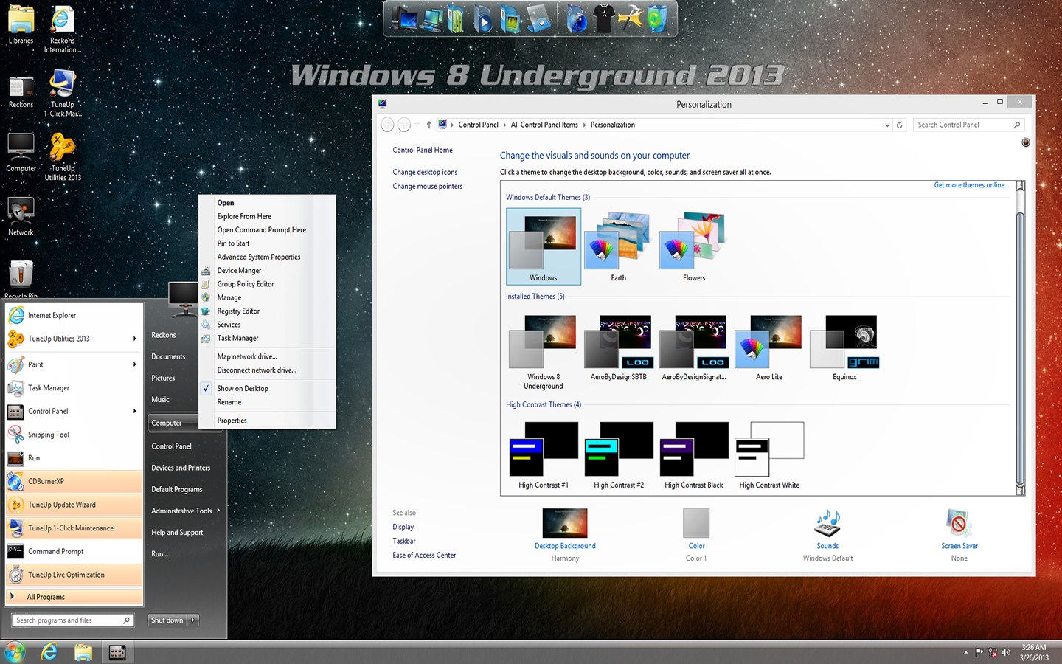
Task: Open the Pictures folder icon in the top dock
Action: pyautogui.click(x=510, y=18)
